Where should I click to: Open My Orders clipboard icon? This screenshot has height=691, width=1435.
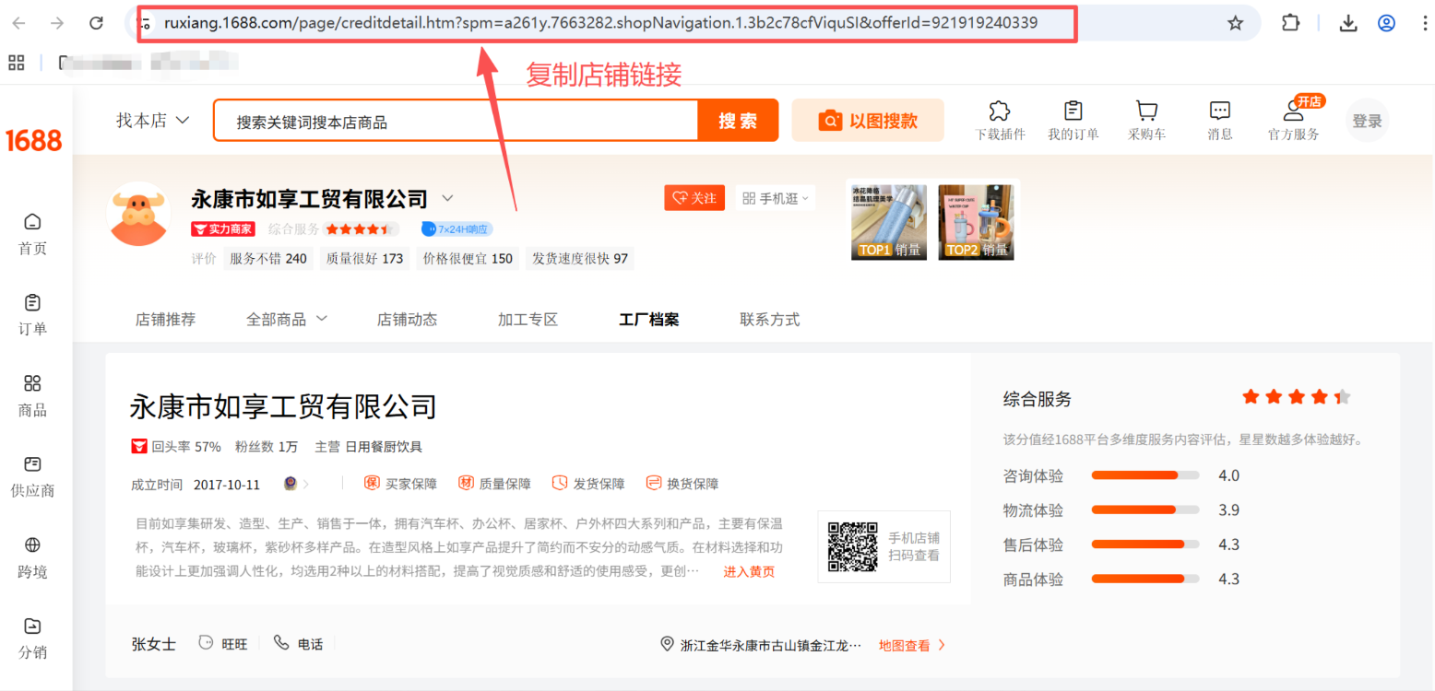(1073, 111)
